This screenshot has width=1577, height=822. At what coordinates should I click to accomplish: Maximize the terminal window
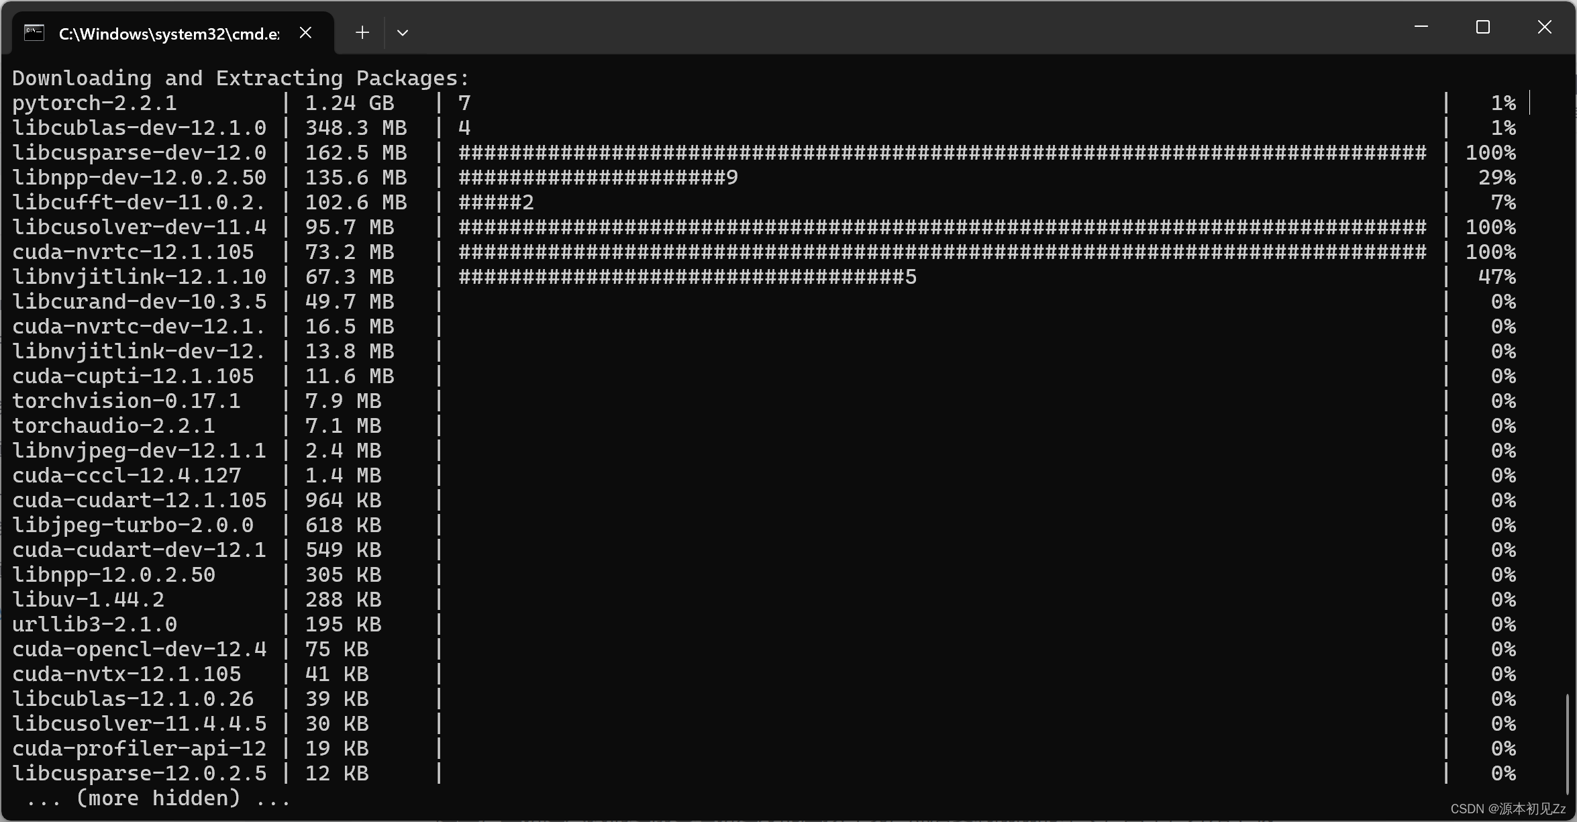[1482, 27]
